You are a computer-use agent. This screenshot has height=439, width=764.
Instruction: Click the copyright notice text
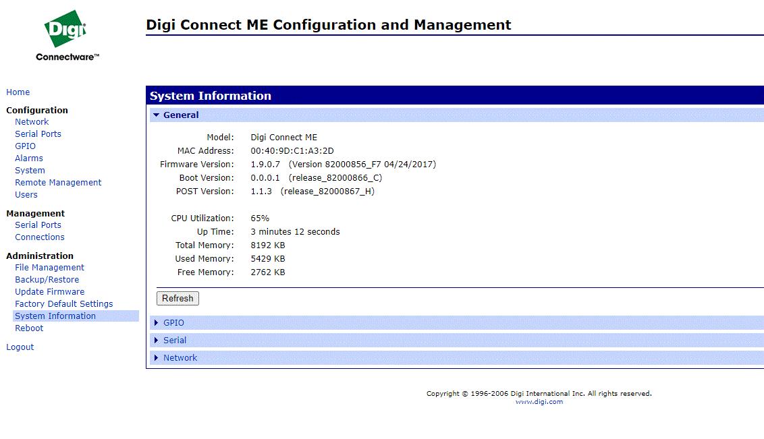(539, 393)
